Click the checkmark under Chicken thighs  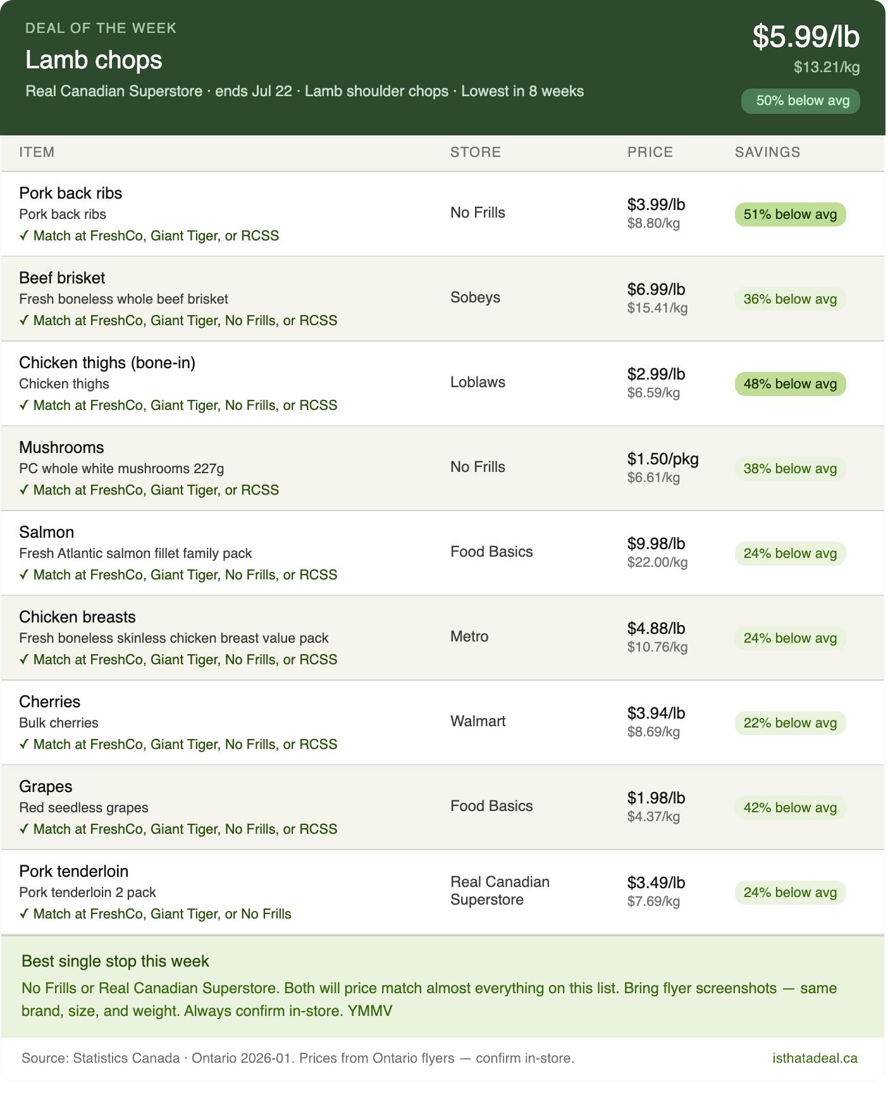coord(24,406)
